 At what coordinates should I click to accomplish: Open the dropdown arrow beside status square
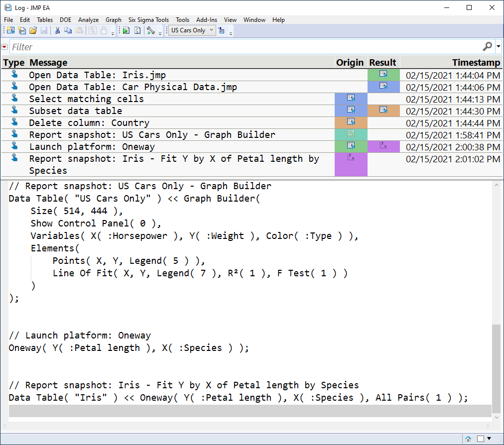coord(489,439)
